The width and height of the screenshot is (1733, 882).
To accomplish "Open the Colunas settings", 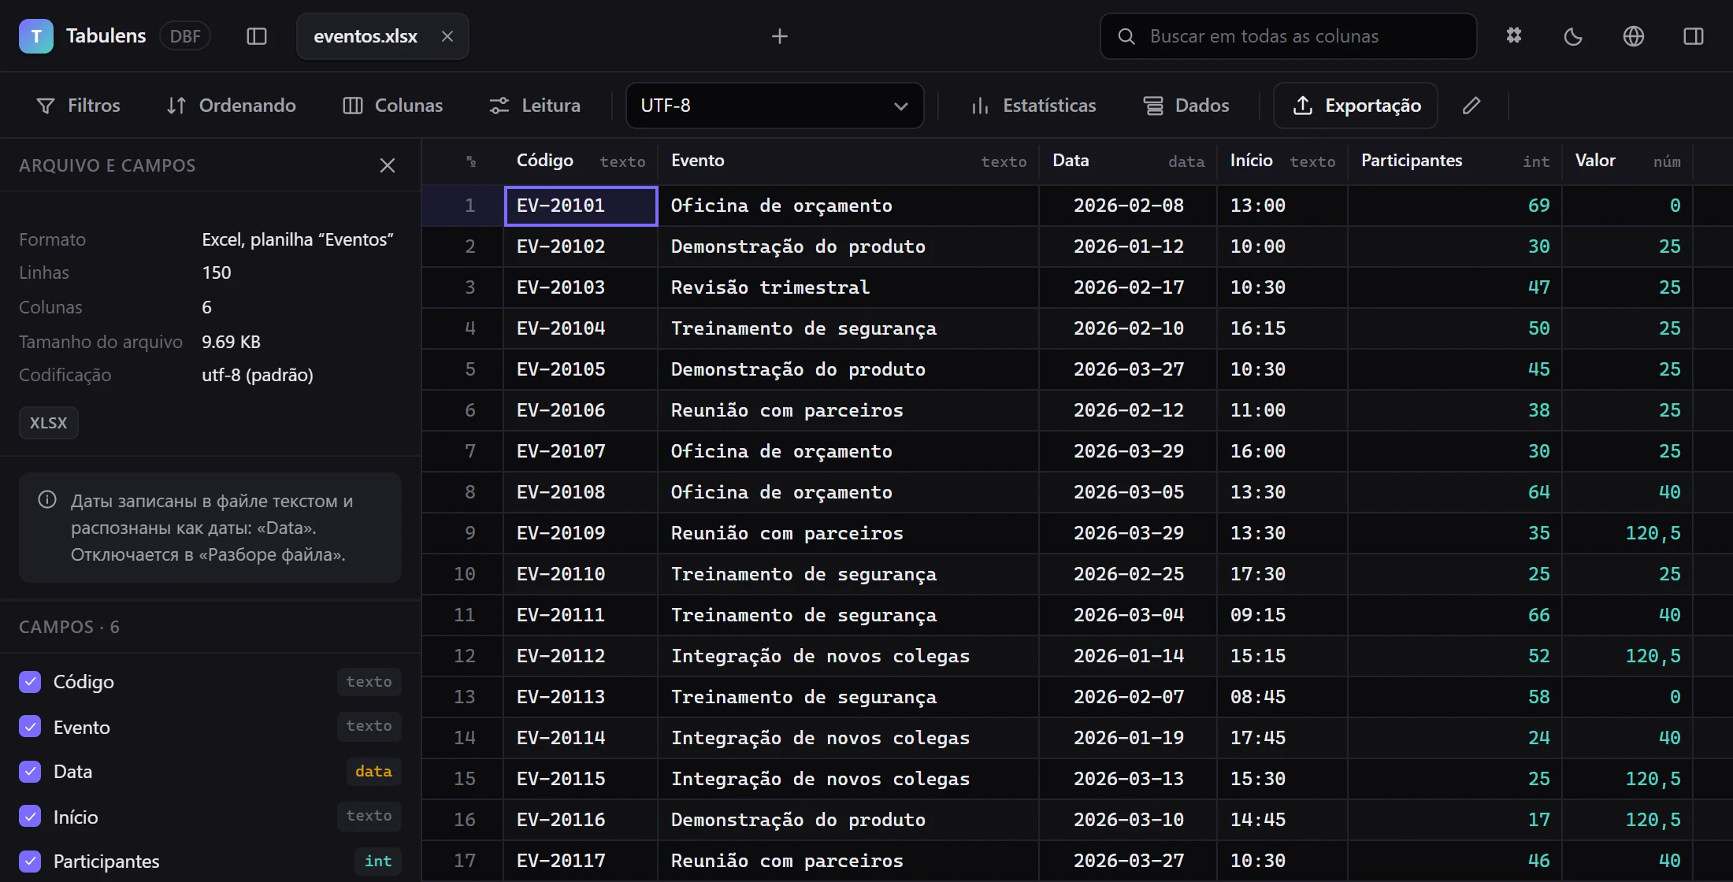I will [392, 106].
